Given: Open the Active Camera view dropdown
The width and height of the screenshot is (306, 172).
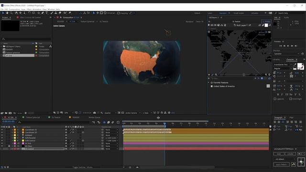Looking at the screenshot, I should click(133, 113).
